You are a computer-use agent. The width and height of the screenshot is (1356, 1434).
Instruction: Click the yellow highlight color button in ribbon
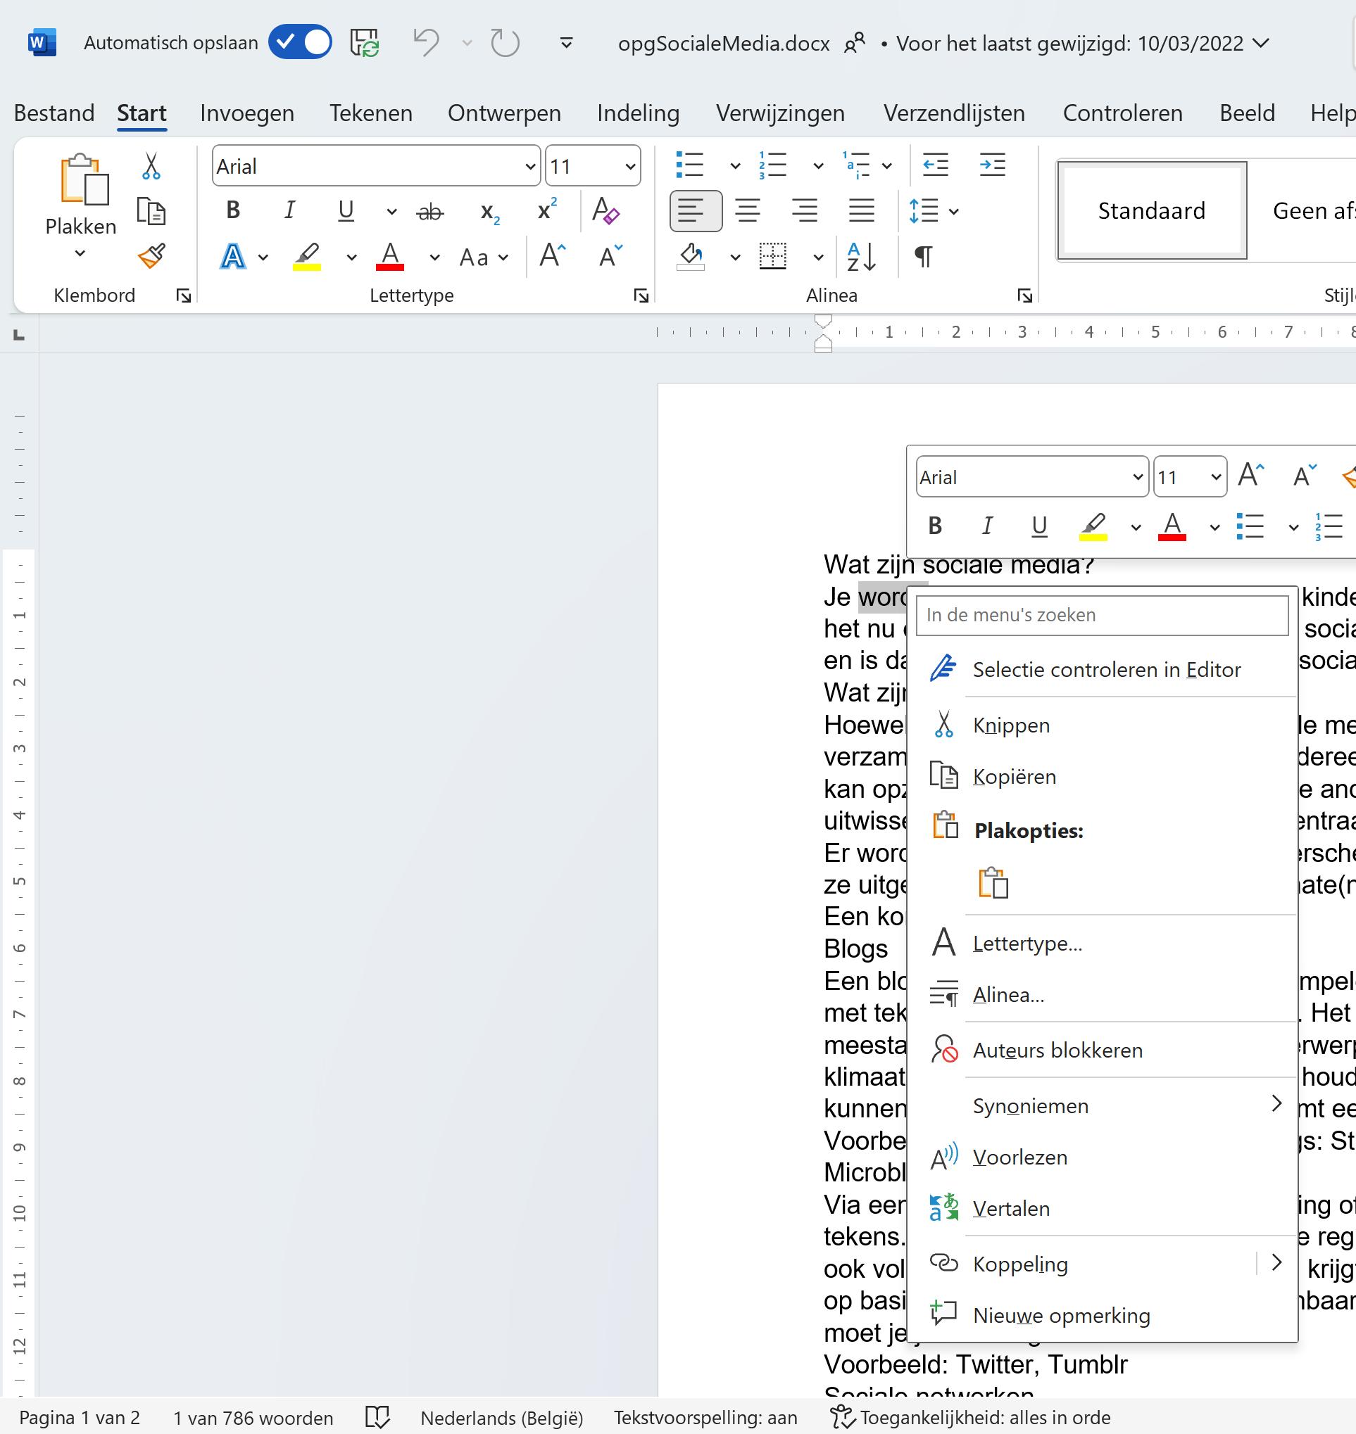pos(307,256)
